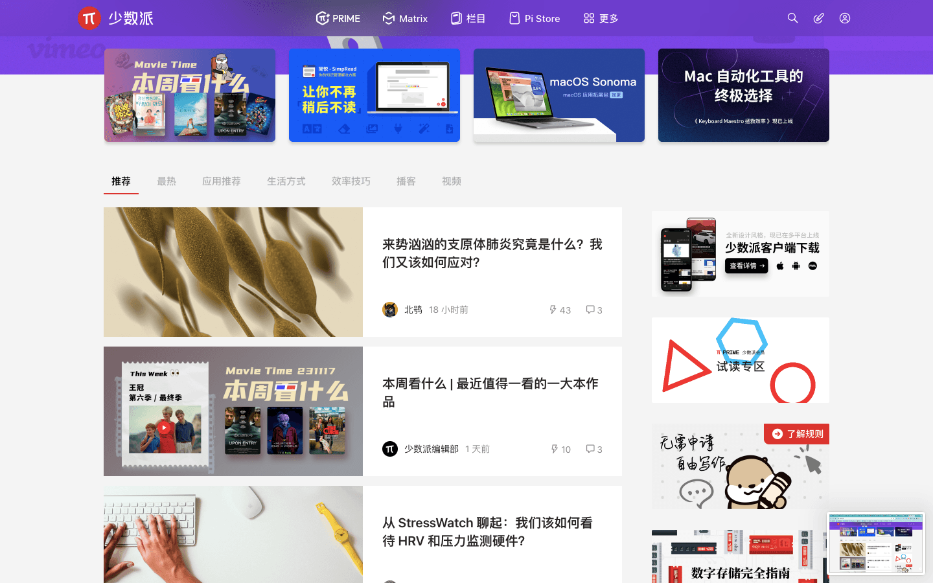
Task: Open the macOS Sonoma banner
Action: (559, 95)
